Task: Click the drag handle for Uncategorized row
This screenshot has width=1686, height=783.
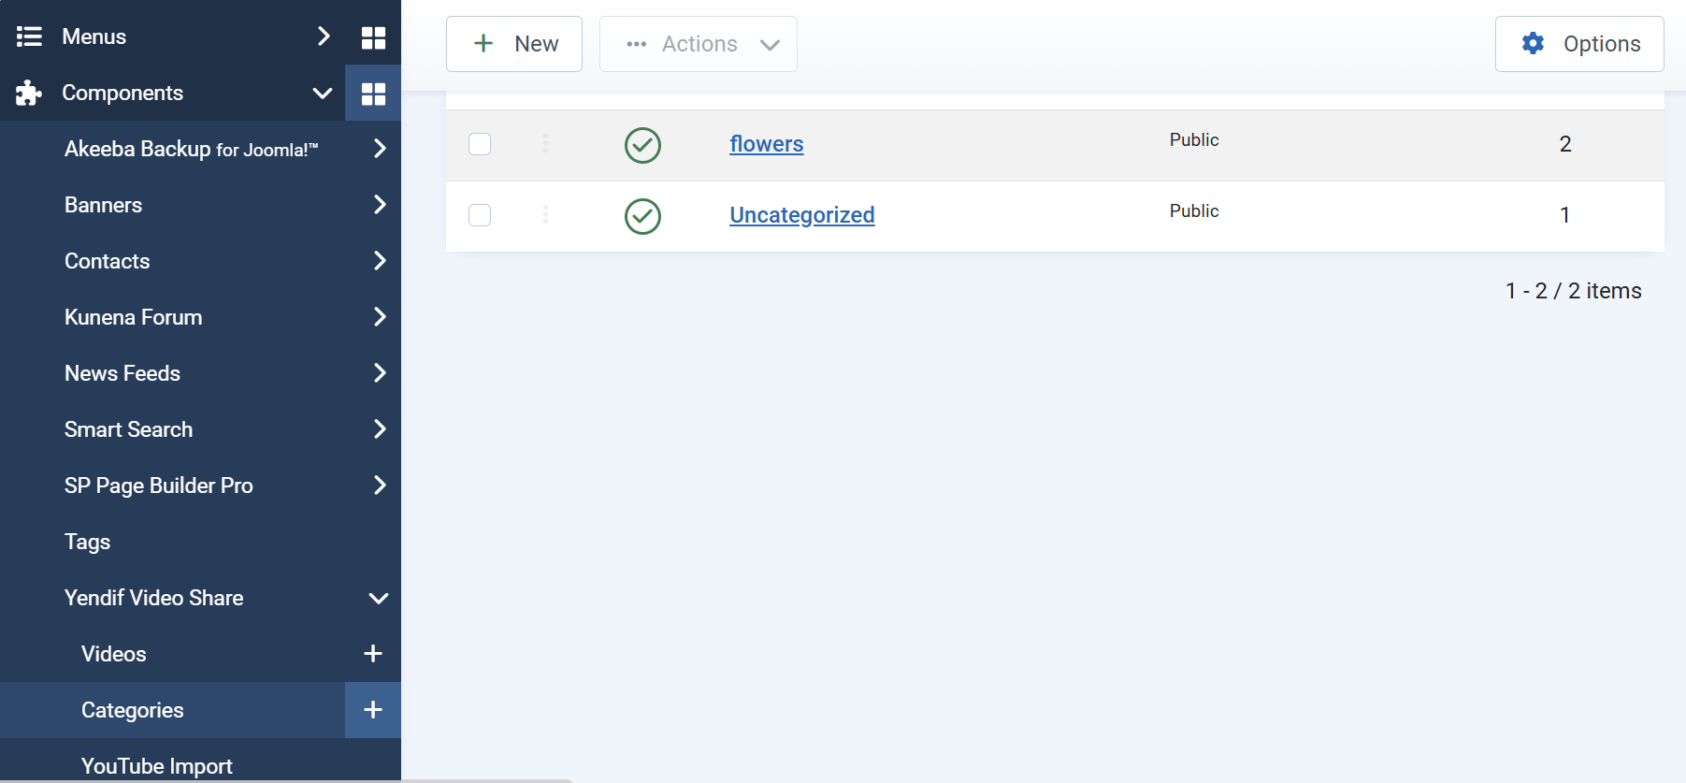Action: [x=545, y=214]
